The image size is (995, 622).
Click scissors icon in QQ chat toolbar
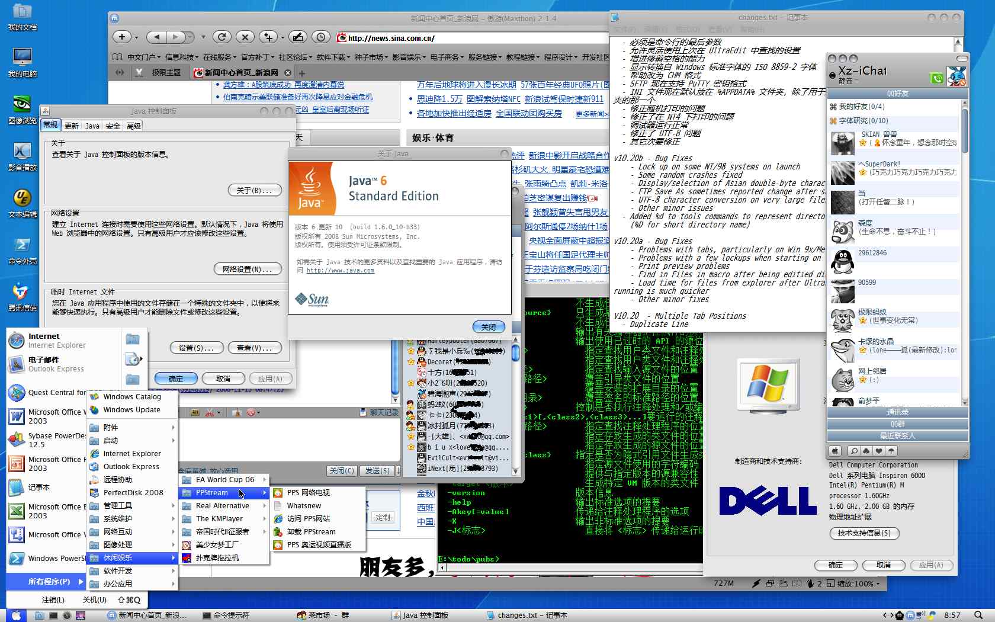pyautogui.click(x=209, y=412)
